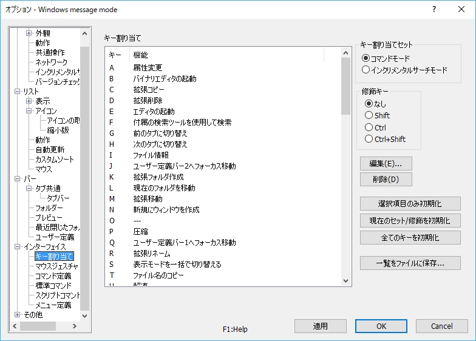Select row F 付属の検索ツールを使用して検索
Screen dimensions: 476x341
pyautogui.click(x=223, y=123)
